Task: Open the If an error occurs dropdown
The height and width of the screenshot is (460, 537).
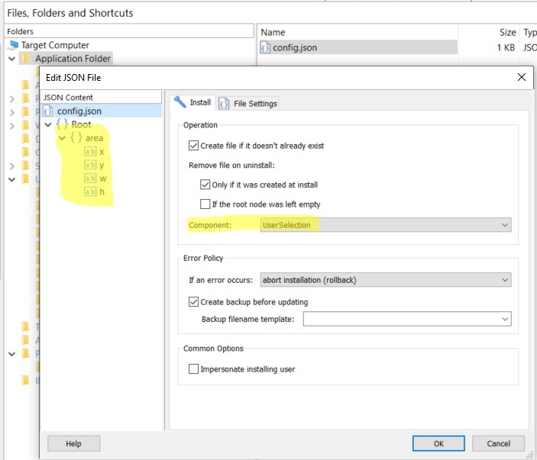Action: (x=385, y=280)
